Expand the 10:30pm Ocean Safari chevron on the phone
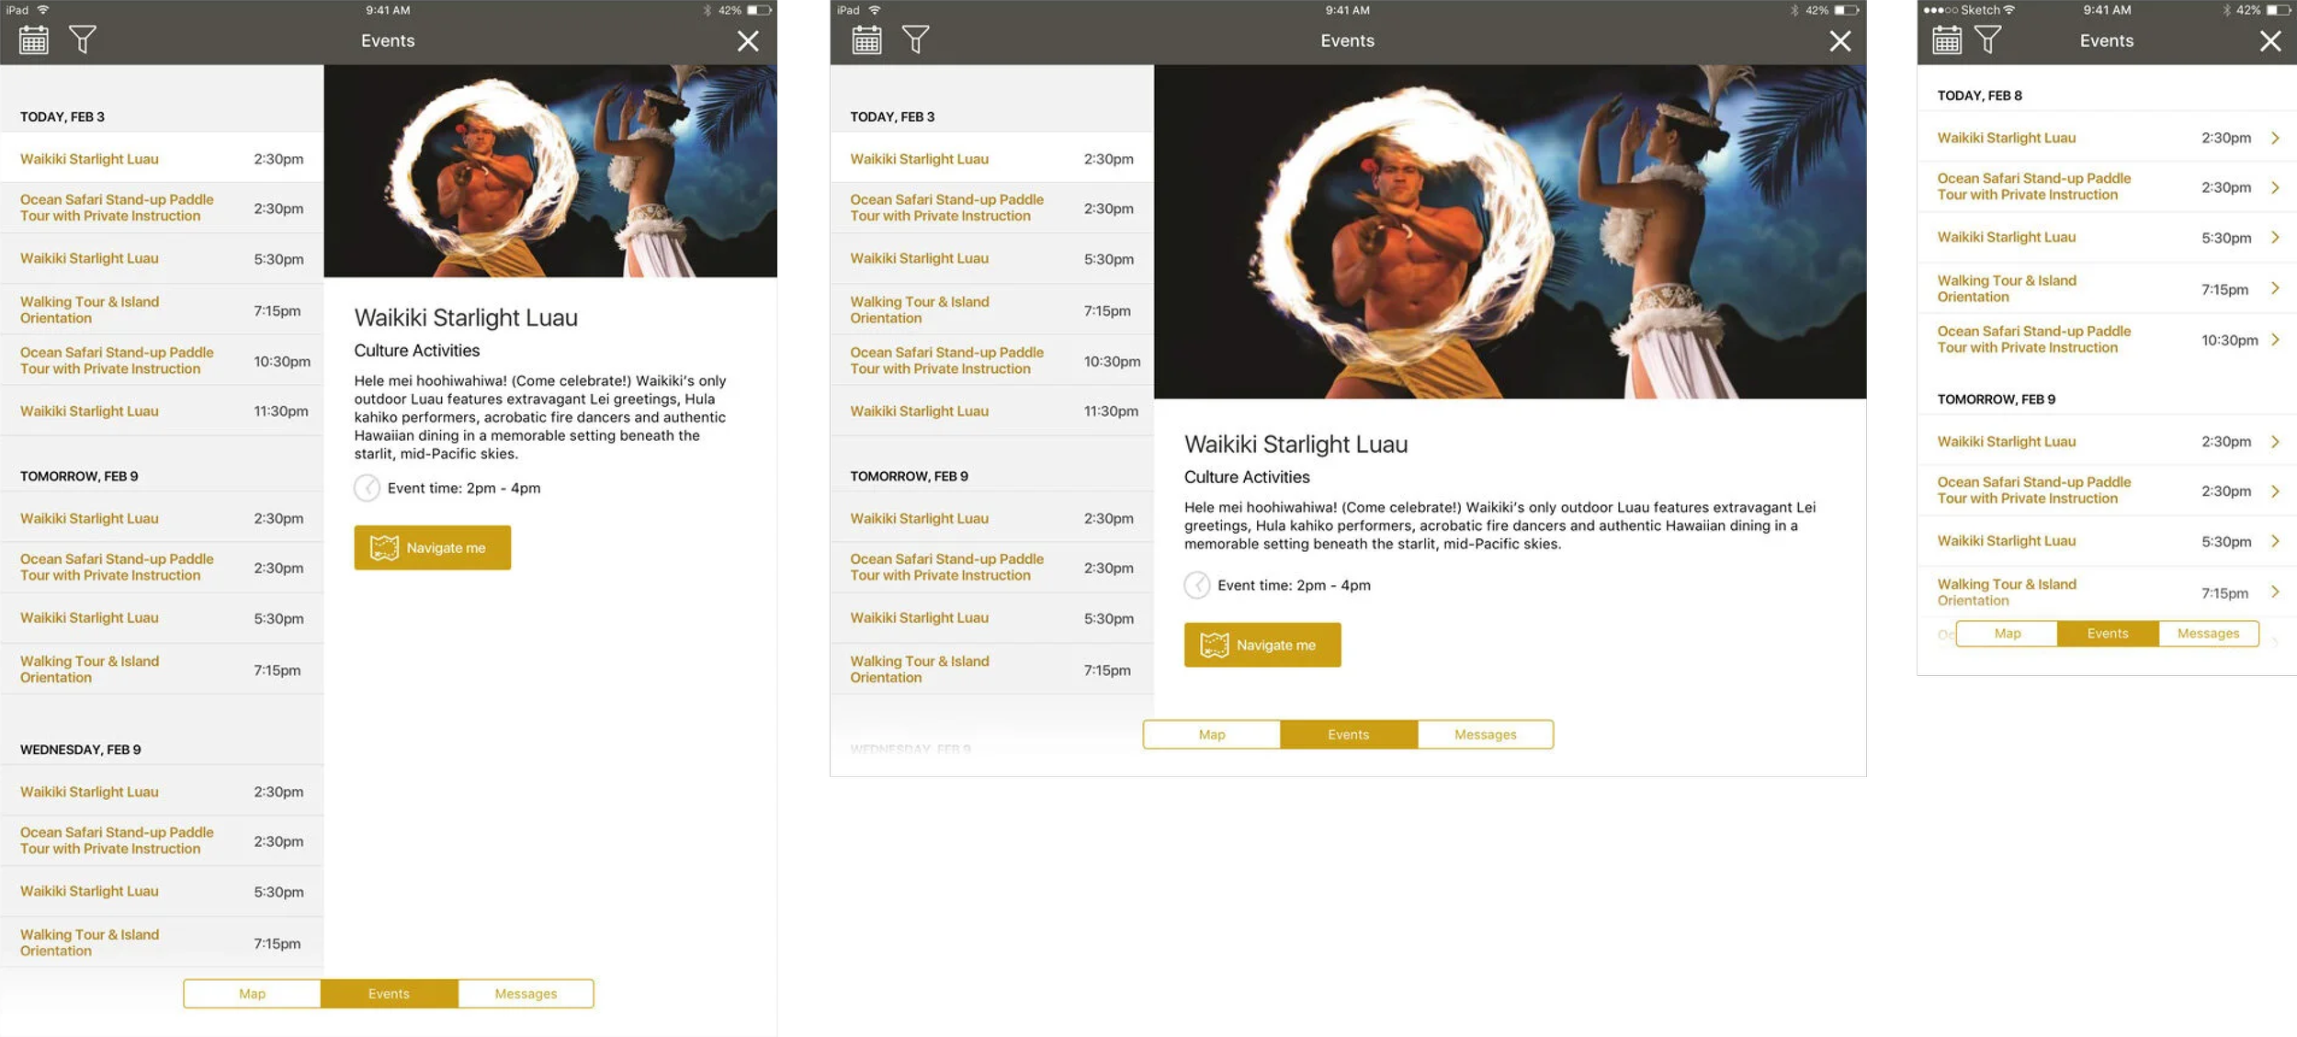 [x=2275, y=340]
